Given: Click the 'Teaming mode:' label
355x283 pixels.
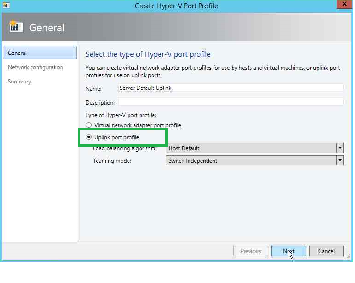Looking at the screenshot, I should [112, 161].
